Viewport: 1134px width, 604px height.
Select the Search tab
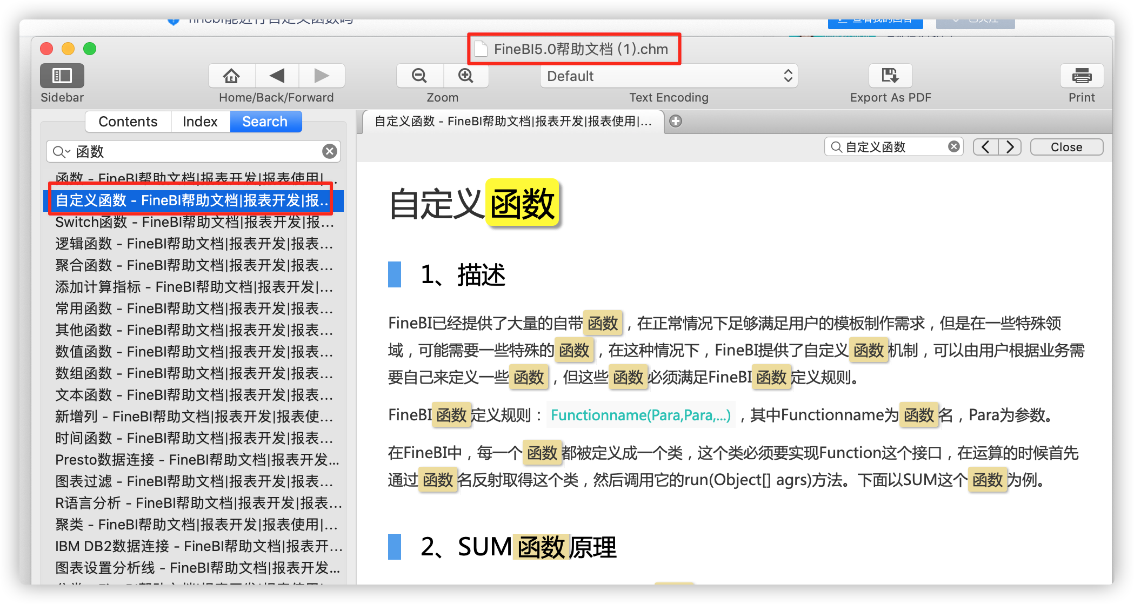click(x=265, y=122)
